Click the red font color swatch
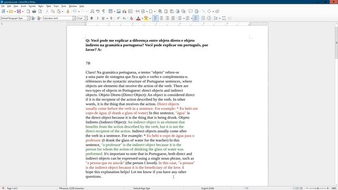This screenshot has width=338, height=190. pos(138,18)
